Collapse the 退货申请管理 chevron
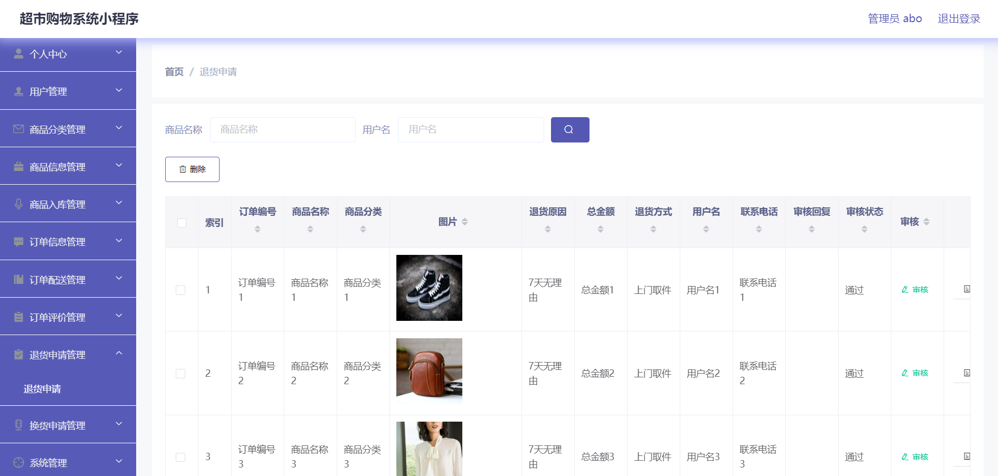The image size is (998, 476). click(x=119, y=353)
